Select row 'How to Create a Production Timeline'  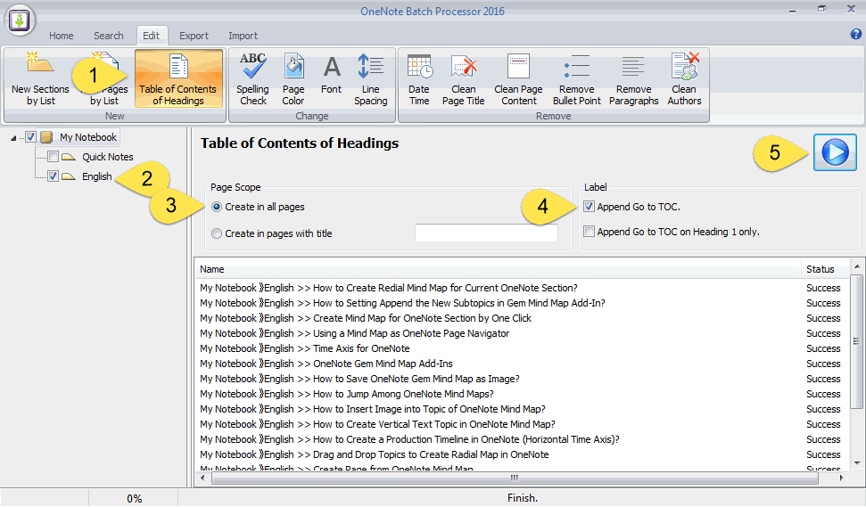point(522,439)
